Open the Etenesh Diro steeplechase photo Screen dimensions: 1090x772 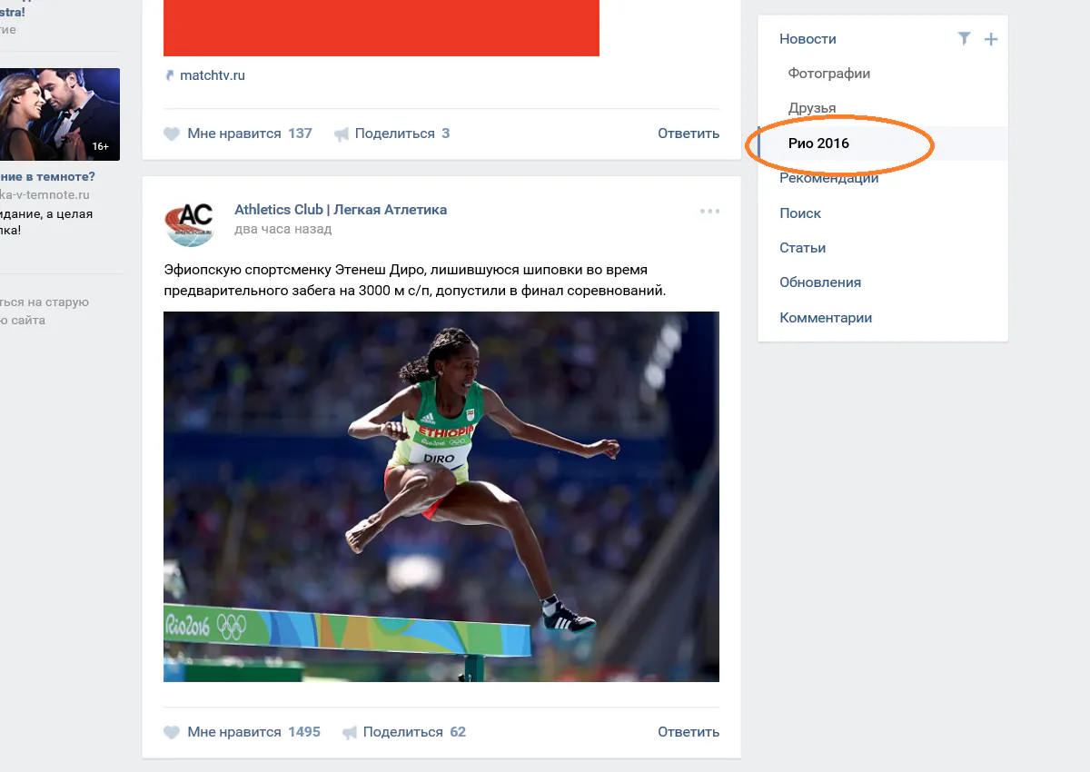point(441,497)
